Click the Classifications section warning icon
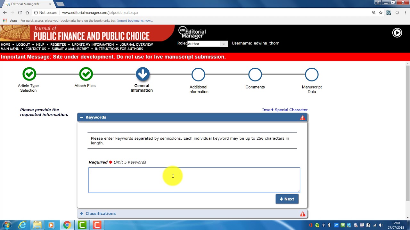The width and height of the screenshot is (410, 230). (302, 214)
